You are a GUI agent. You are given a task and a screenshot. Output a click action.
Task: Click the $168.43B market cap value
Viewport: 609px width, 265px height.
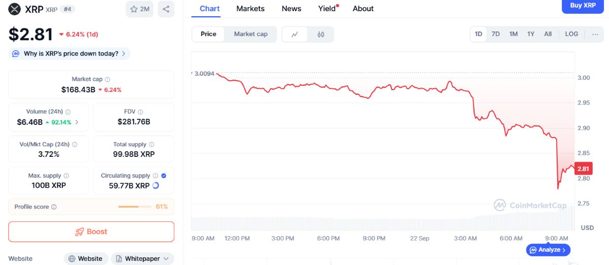pyautogui.click(x=78, y=89)
